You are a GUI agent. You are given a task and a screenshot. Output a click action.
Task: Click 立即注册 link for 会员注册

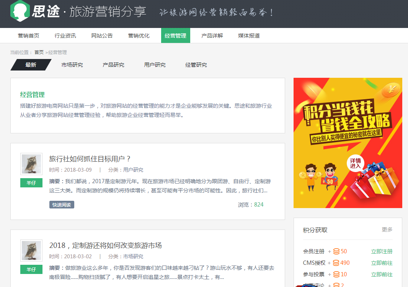pyautogui.click(x=382, y=251)
